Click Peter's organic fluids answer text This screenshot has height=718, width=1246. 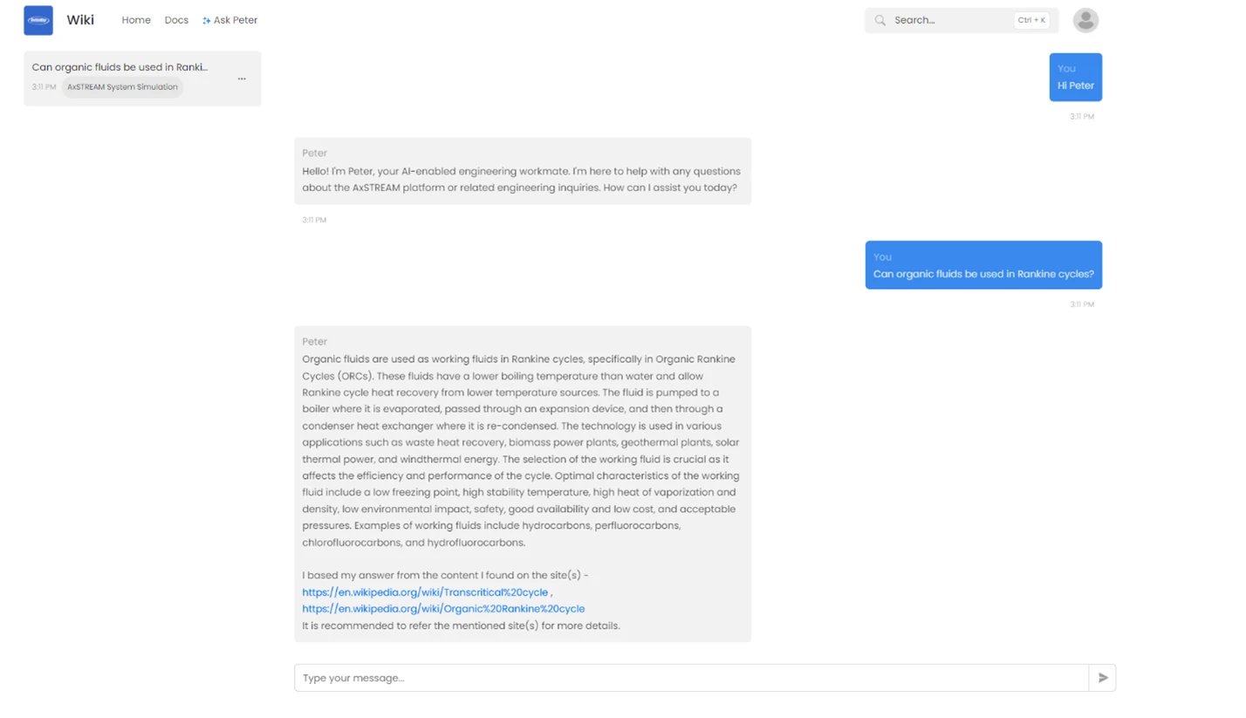[x=522, y=450]
